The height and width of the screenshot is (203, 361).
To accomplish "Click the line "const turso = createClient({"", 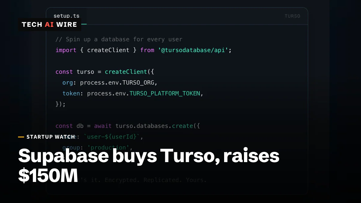I will (x=105, y=72).
